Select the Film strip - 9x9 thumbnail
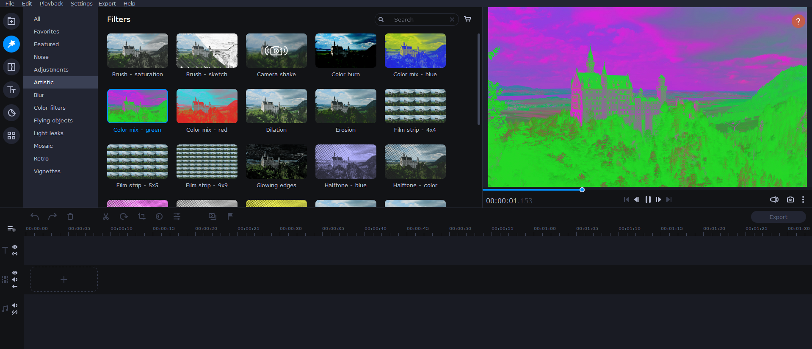 (x=207, y=161)
